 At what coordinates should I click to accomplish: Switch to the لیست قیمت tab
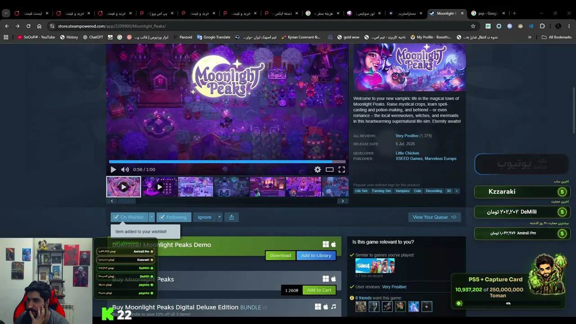pyautogui.click(x=32, y=13)
